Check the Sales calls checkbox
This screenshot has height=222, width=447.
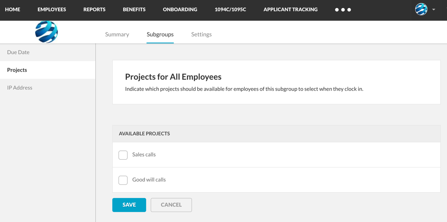click(123, 155)
